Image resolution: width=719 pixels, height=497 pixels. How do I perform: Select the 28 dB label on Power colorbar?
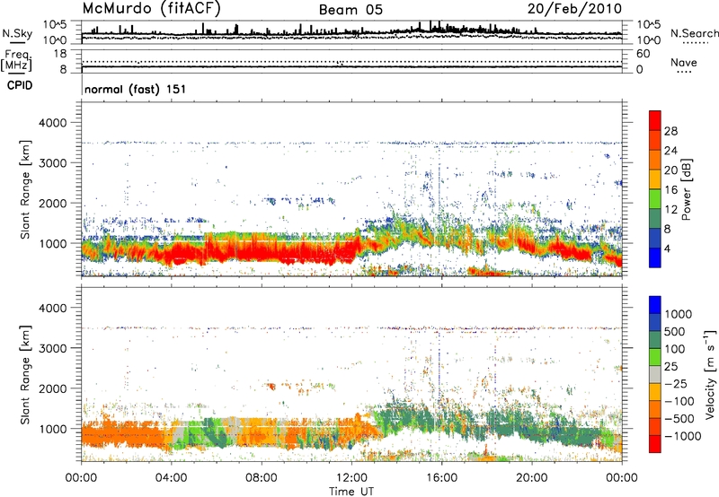(670, 131)
